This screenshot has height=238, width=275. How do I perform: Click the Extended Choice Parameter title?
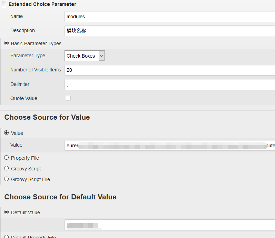point(42,4)
